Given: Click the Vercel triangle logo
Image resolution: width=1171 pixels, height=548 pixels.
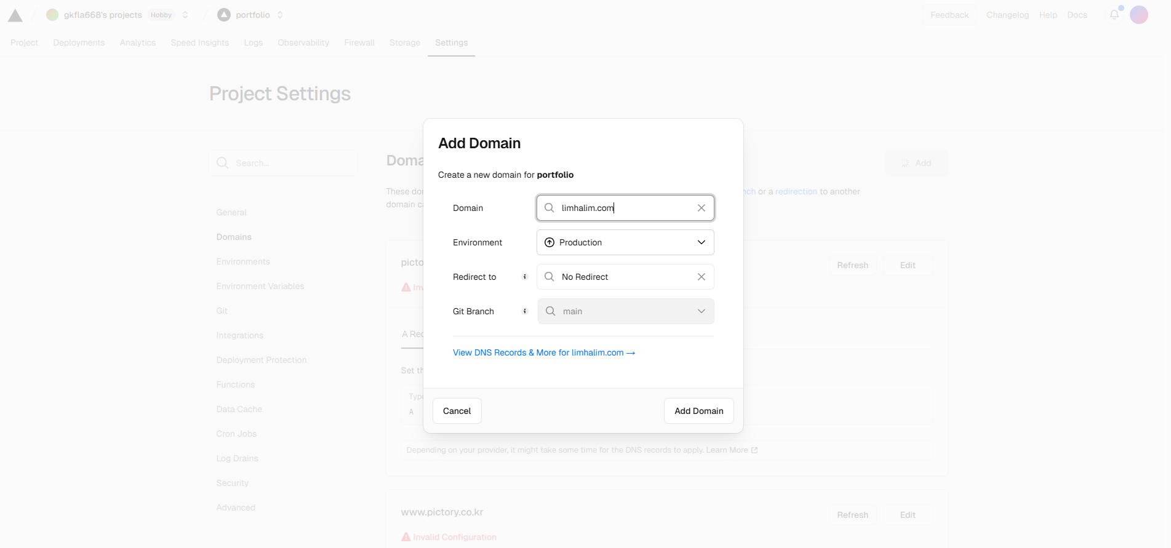Looking at the screenshot, I should pyautogui.click(x=15, y=15).
